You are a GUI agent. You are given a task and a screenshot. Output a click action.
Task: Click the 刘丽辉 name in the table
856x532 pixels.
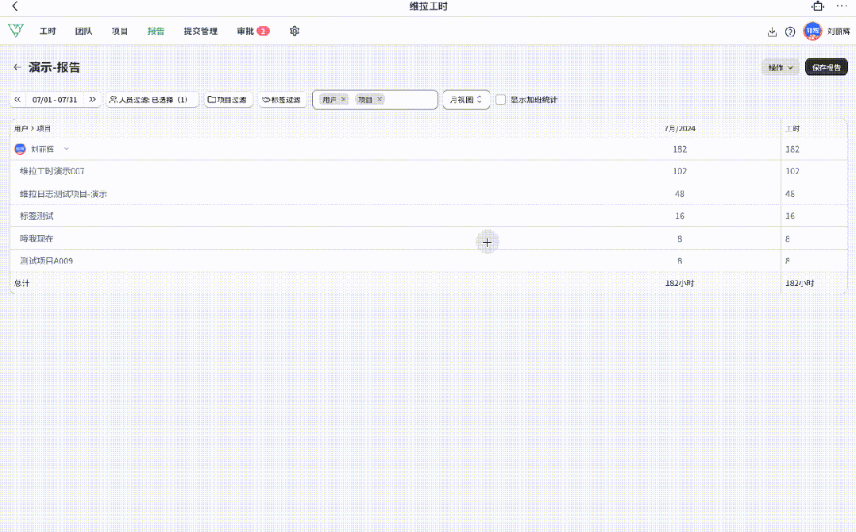point(43,149)
